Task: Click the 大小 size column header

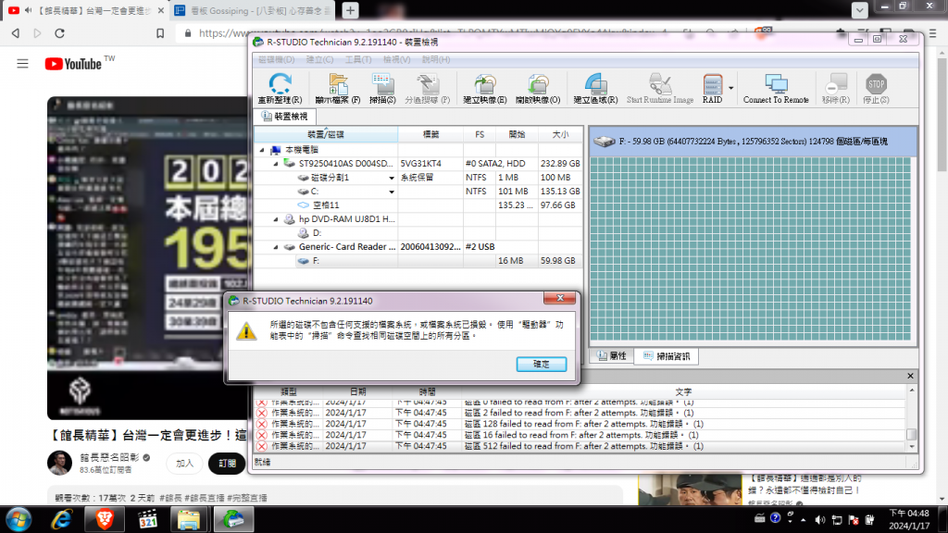Action: pyautogui.click(x=560, y=134)
